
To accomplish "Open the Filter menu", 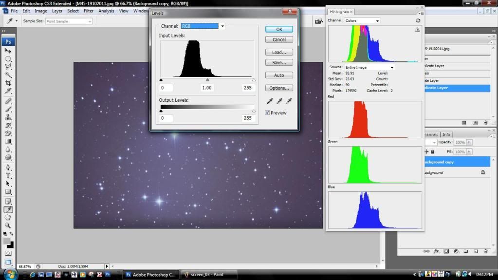I will [x=89, y=11].
